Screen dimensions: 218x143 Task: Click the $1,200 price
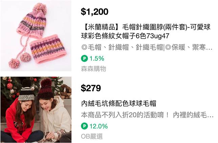94,12
